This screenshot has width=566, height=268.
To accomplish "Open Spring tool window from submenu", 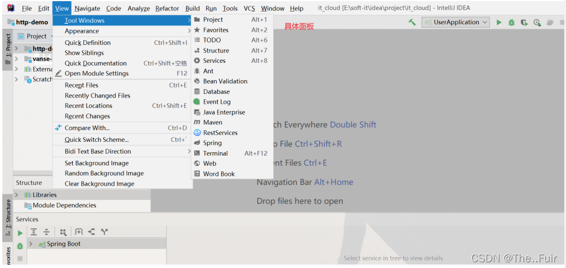I will pos(232,143).
